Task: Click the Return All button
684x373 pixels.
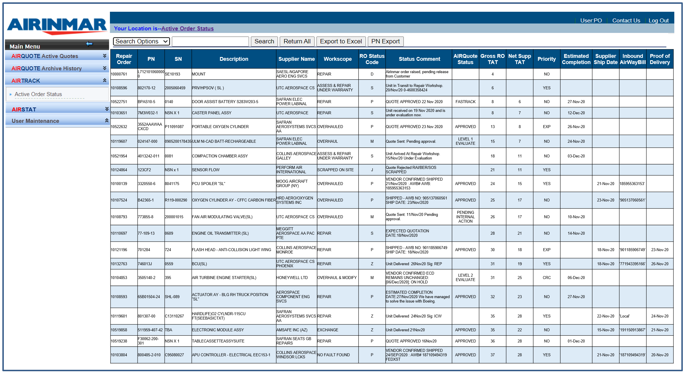Action: (x=297, y=41)
